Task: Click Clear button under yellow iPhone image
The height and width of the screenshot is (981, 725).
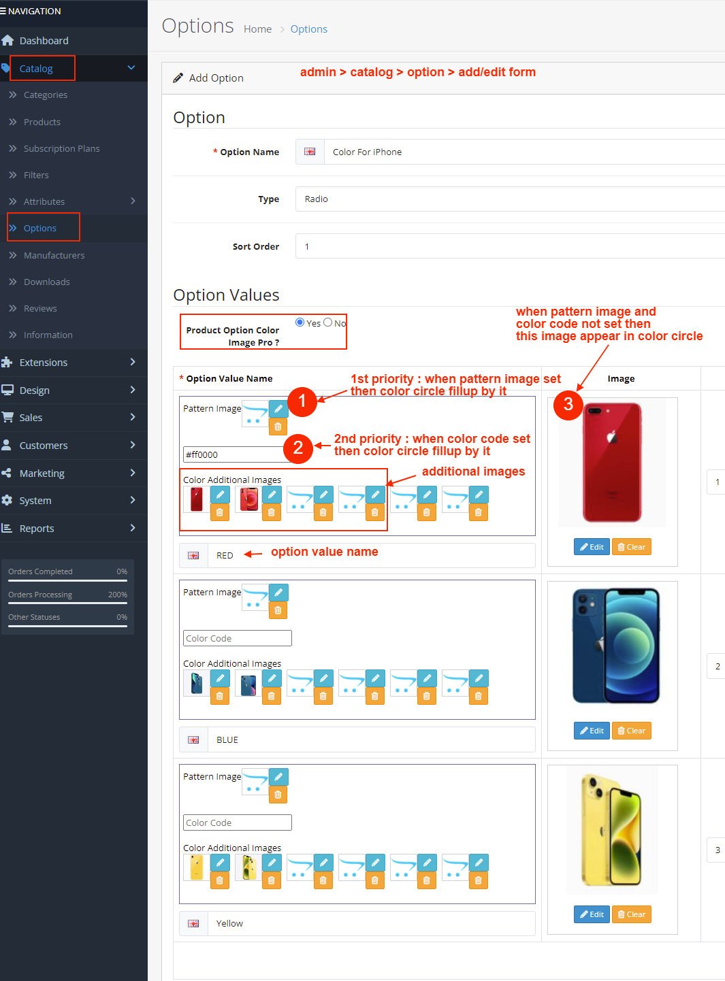Action: (631, 914)
